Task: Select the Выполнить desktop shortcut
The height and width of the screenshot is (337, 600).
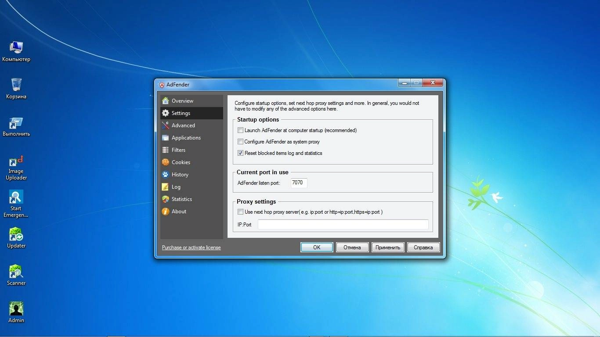Action: click(16, 126)
